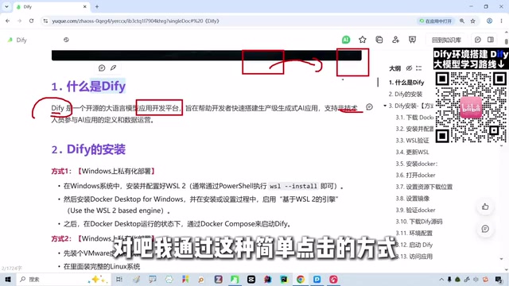
Task: Open the tab search dropdown arrow
Action: 6,6
